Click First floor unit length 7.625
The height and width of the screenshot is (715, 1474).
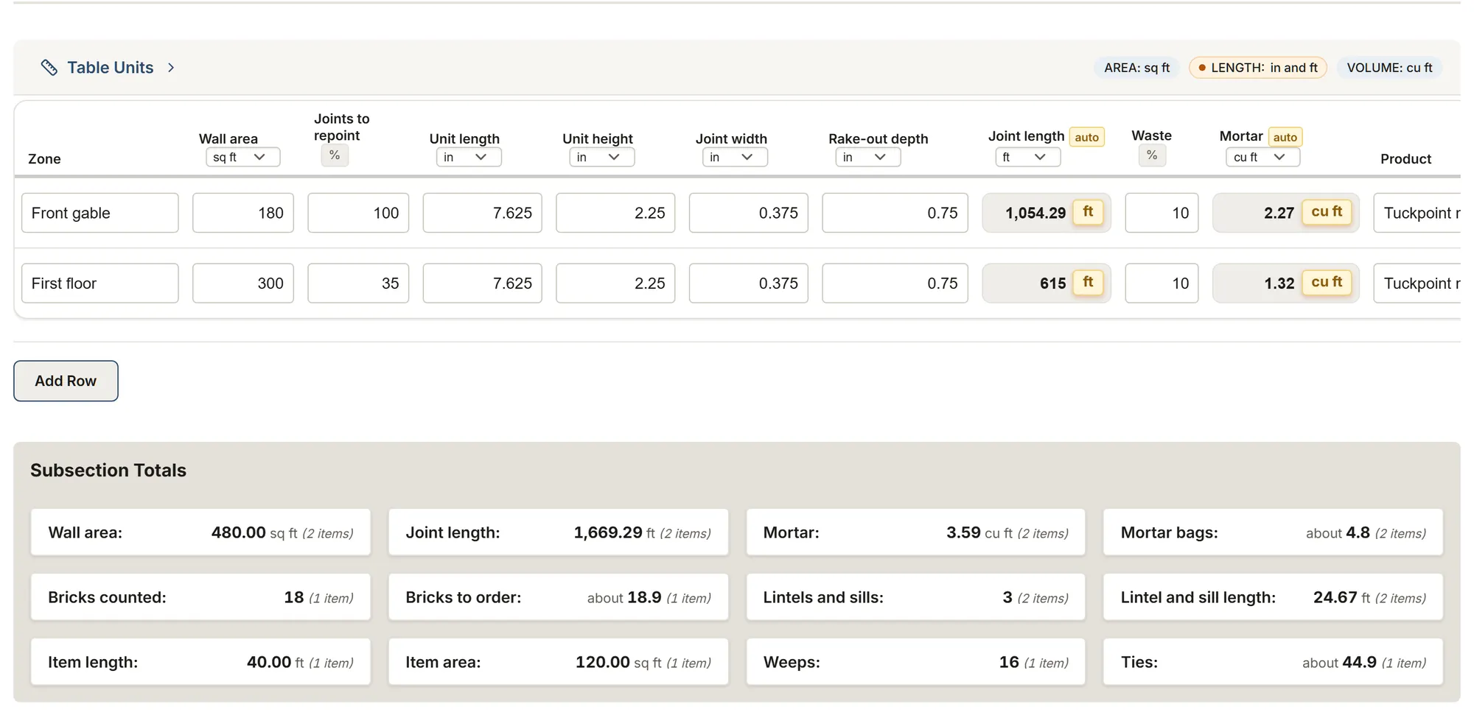[x=483, y=283]
